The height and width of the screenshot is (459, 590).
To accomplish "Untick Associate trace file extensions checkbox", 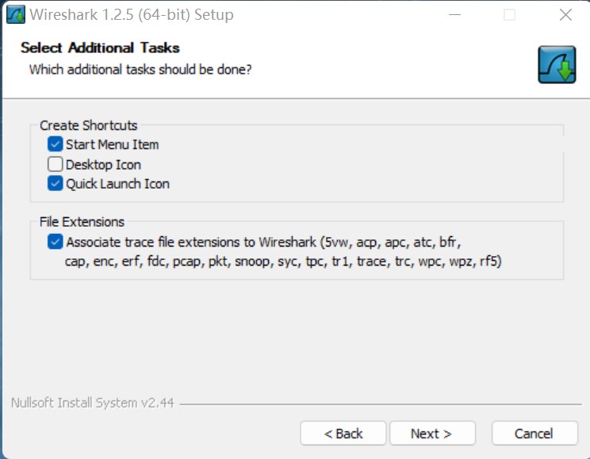I will 55,242.
